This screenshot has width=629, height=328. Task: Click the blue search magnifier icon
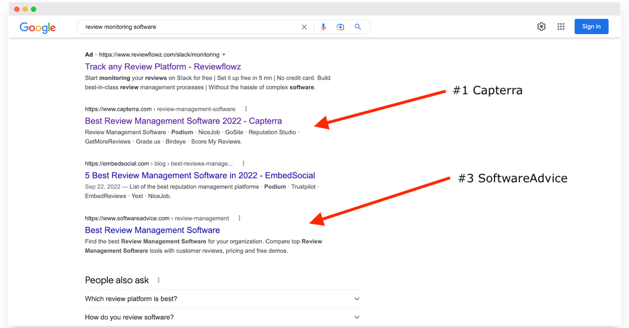click(x=358, y=27)
